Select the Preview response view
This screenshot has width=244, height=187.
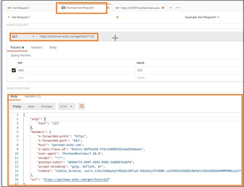click(x=46, y=106)
